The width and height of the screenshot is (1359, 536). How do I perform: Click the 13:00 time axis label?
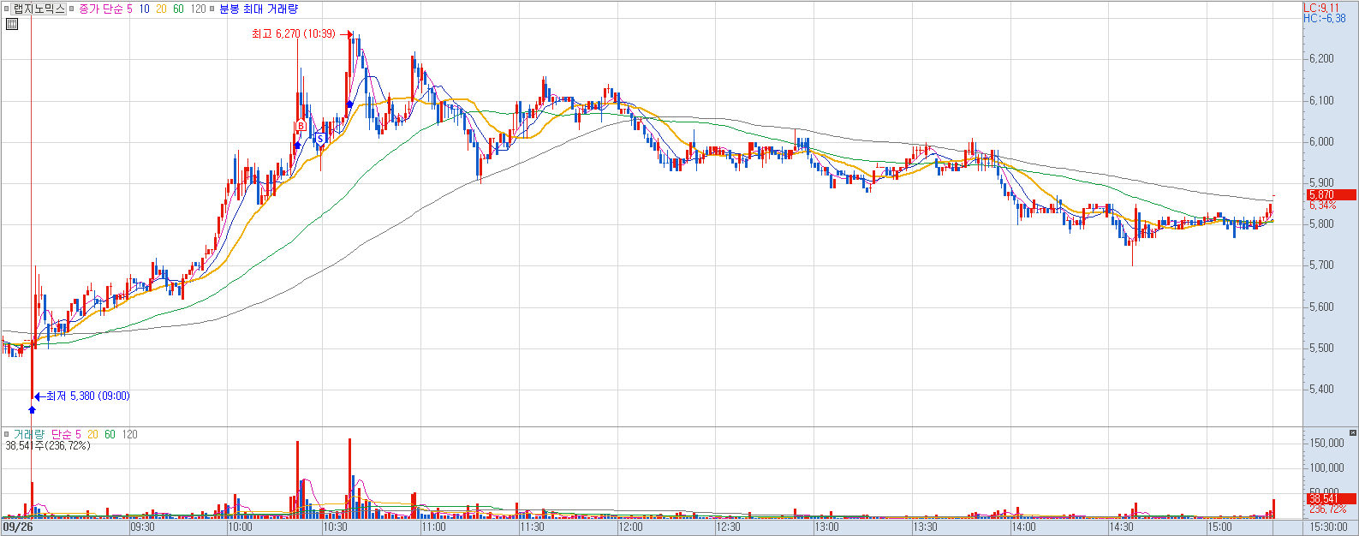coord(826,527)
